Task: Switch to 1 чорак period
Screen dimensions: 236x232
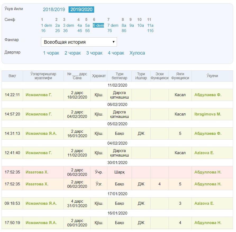Action: click(x=51, y=53)
